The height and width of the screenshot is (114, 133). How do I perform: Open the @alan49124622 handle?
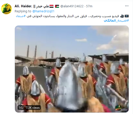point(72,6)
